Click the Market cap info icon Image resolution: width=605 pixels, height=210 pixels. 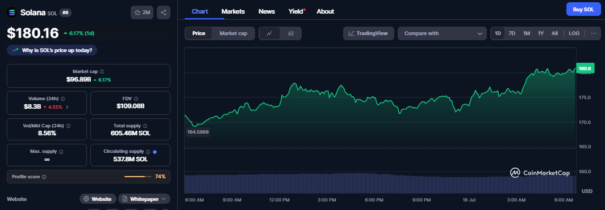click(x=102, y=71)
